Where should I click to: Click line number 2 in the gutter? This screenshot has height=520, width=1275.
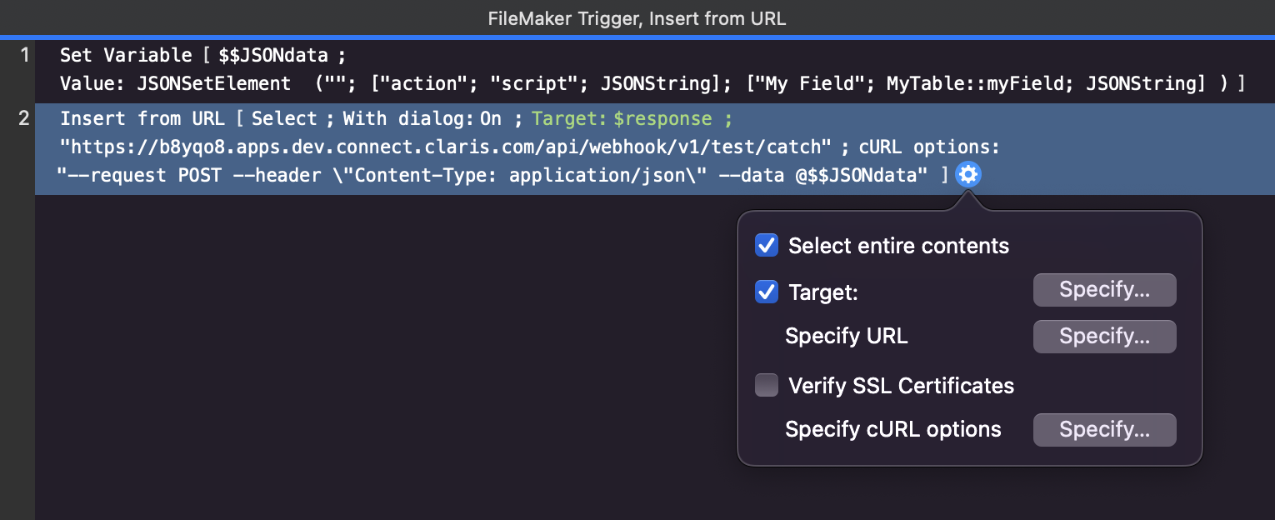(x=25, y=118)
